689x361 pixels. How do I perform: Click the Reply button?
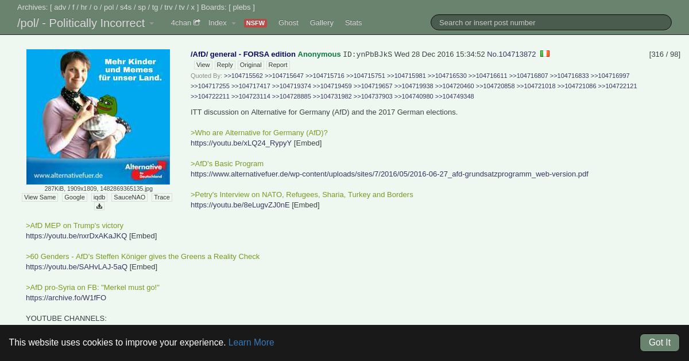pos(224,65)
